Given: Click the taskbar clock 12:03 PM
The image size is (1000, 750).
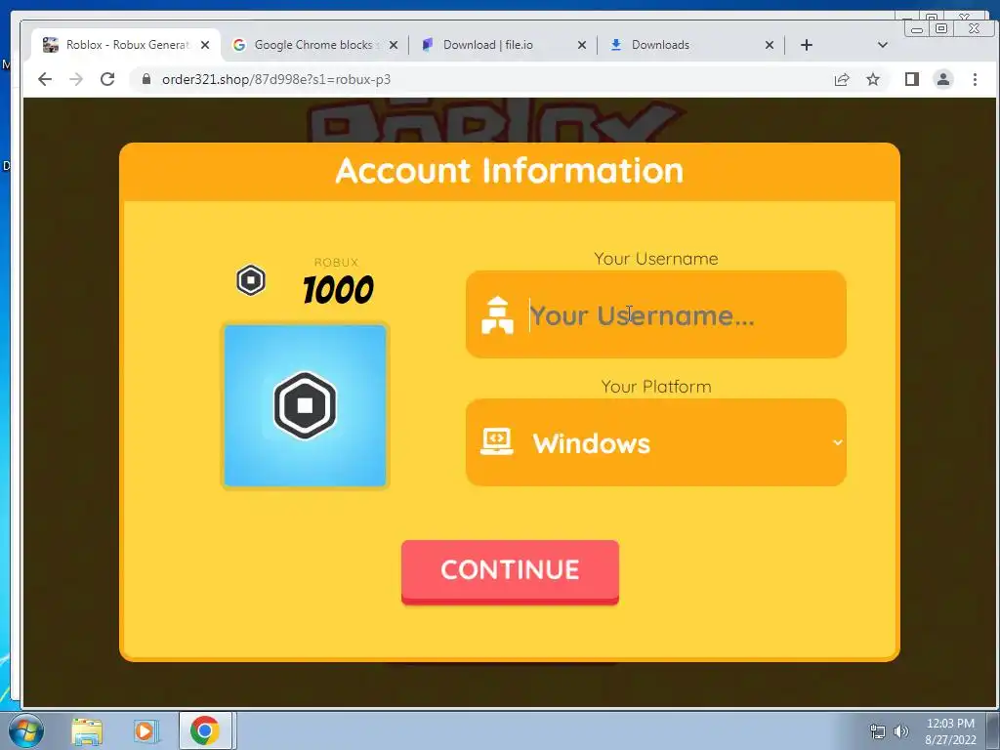Looking at the screenshot, I should (x=950, y=724).
